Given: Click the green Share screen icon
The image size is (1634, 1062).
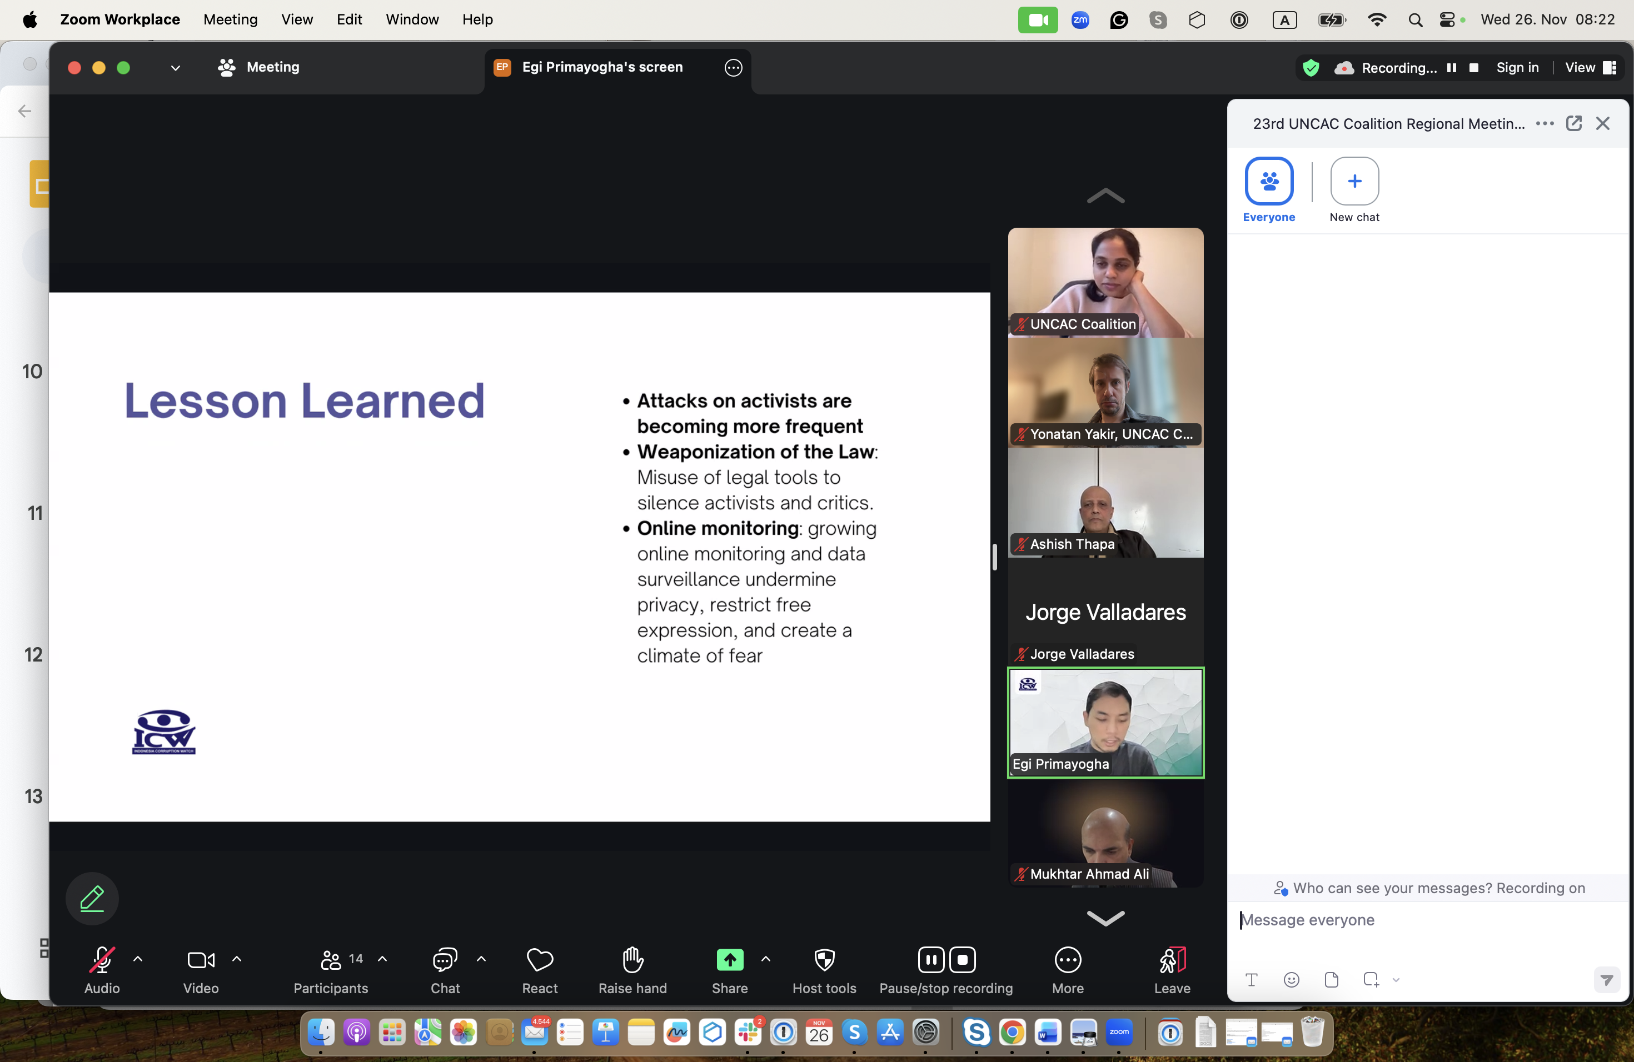Looking at the screenshot, I should (729, 960).
